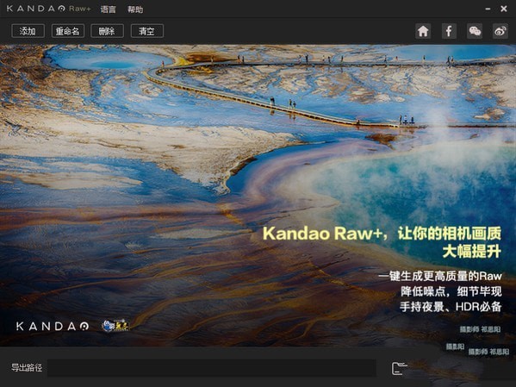
Task: Click the 清空 button
Action: 147,31
